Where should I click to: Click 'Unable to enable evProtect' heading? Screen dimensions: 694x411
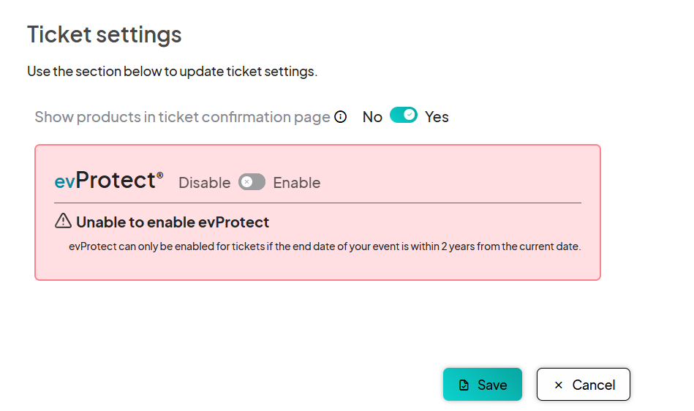(x=173, y=222)
